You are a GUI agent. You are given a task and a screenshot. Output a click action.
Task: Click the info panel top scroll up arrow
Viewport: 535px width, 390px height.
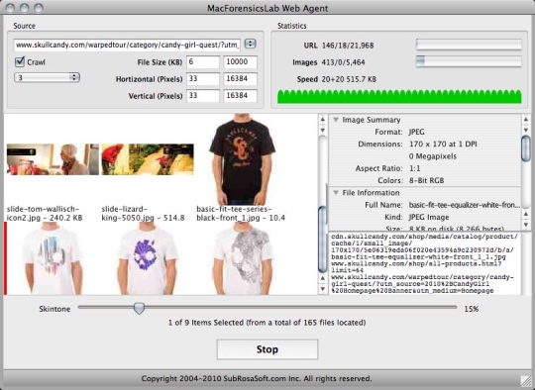click(526, 120)
